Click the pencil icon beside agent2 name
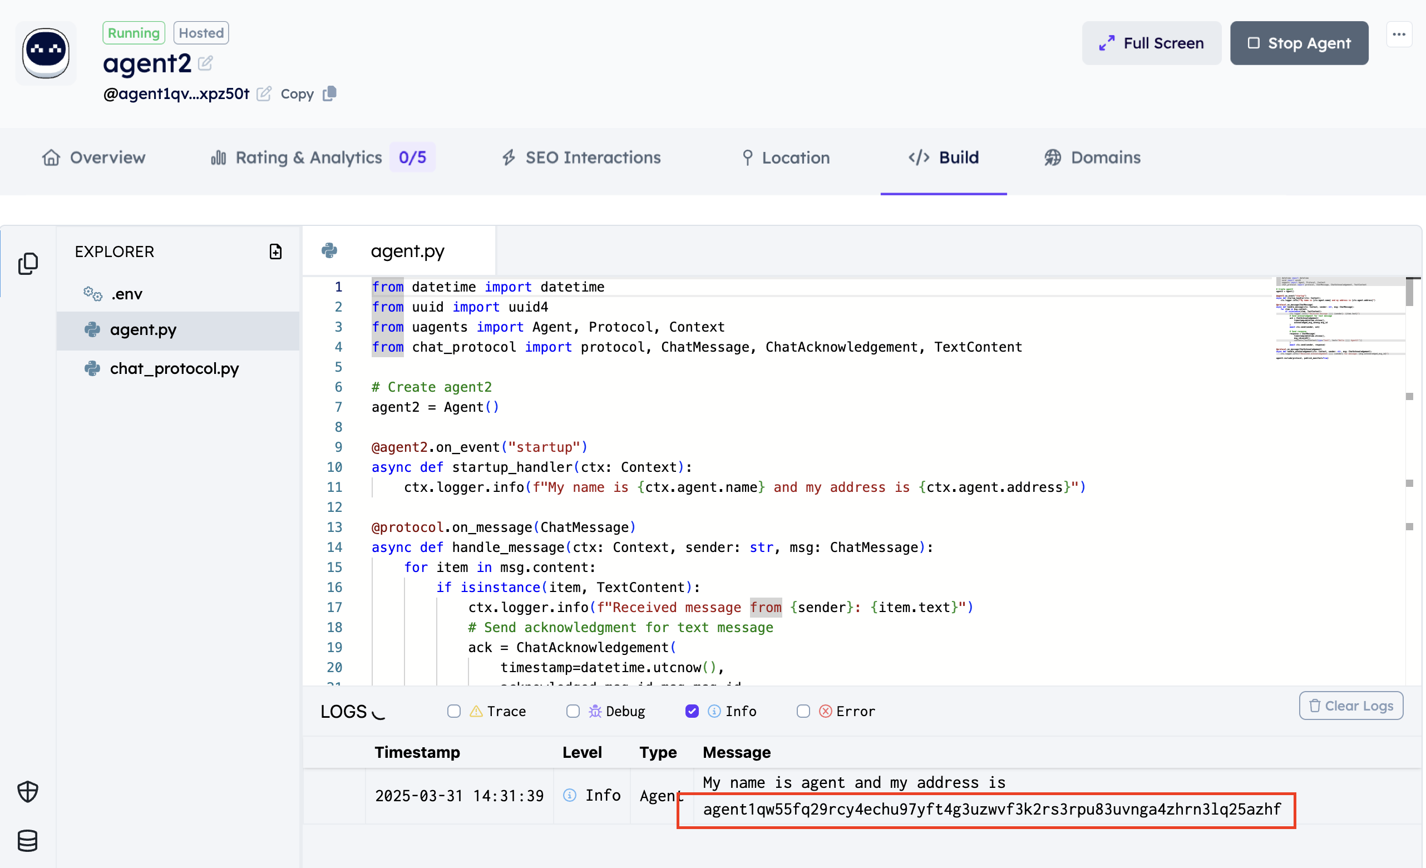The image size is (1426, 868). (x=205, y=62)
